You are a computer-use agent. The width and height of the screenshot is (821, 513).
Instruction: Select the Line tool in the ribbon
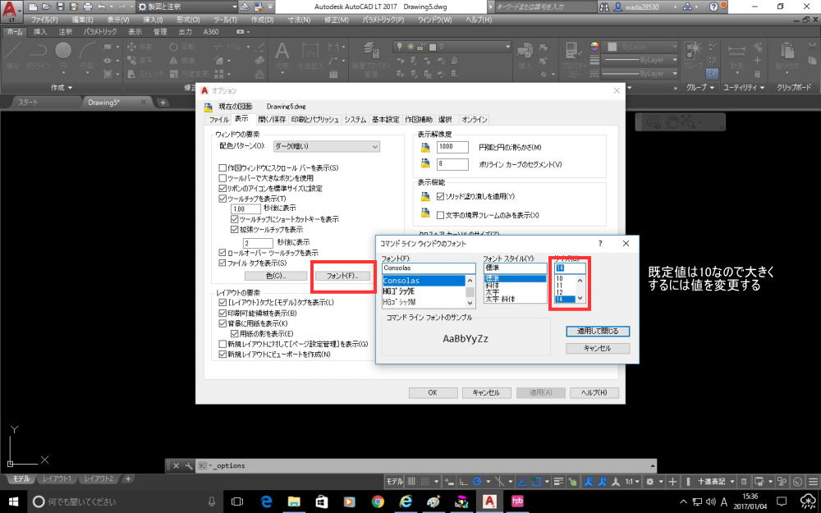pyautogui.click(x=13, y=51)
